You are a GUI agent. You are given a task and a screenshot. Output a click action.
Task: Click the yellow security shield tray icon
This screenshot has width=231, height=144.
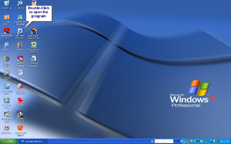tap(192, 141)
